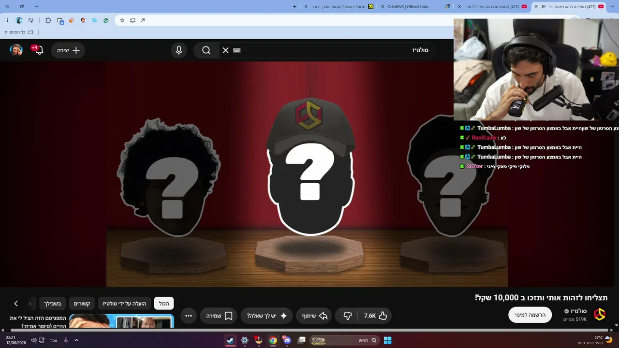
Task: Open the recommended video thumbnail in the sidebar
Action: (121, 321)
